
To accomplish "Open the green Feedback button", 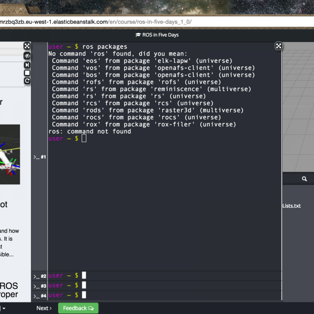I will pos(78,308).
